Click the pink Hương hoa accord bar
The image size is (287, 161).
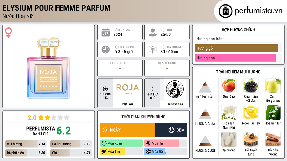(x=235, y=58)
